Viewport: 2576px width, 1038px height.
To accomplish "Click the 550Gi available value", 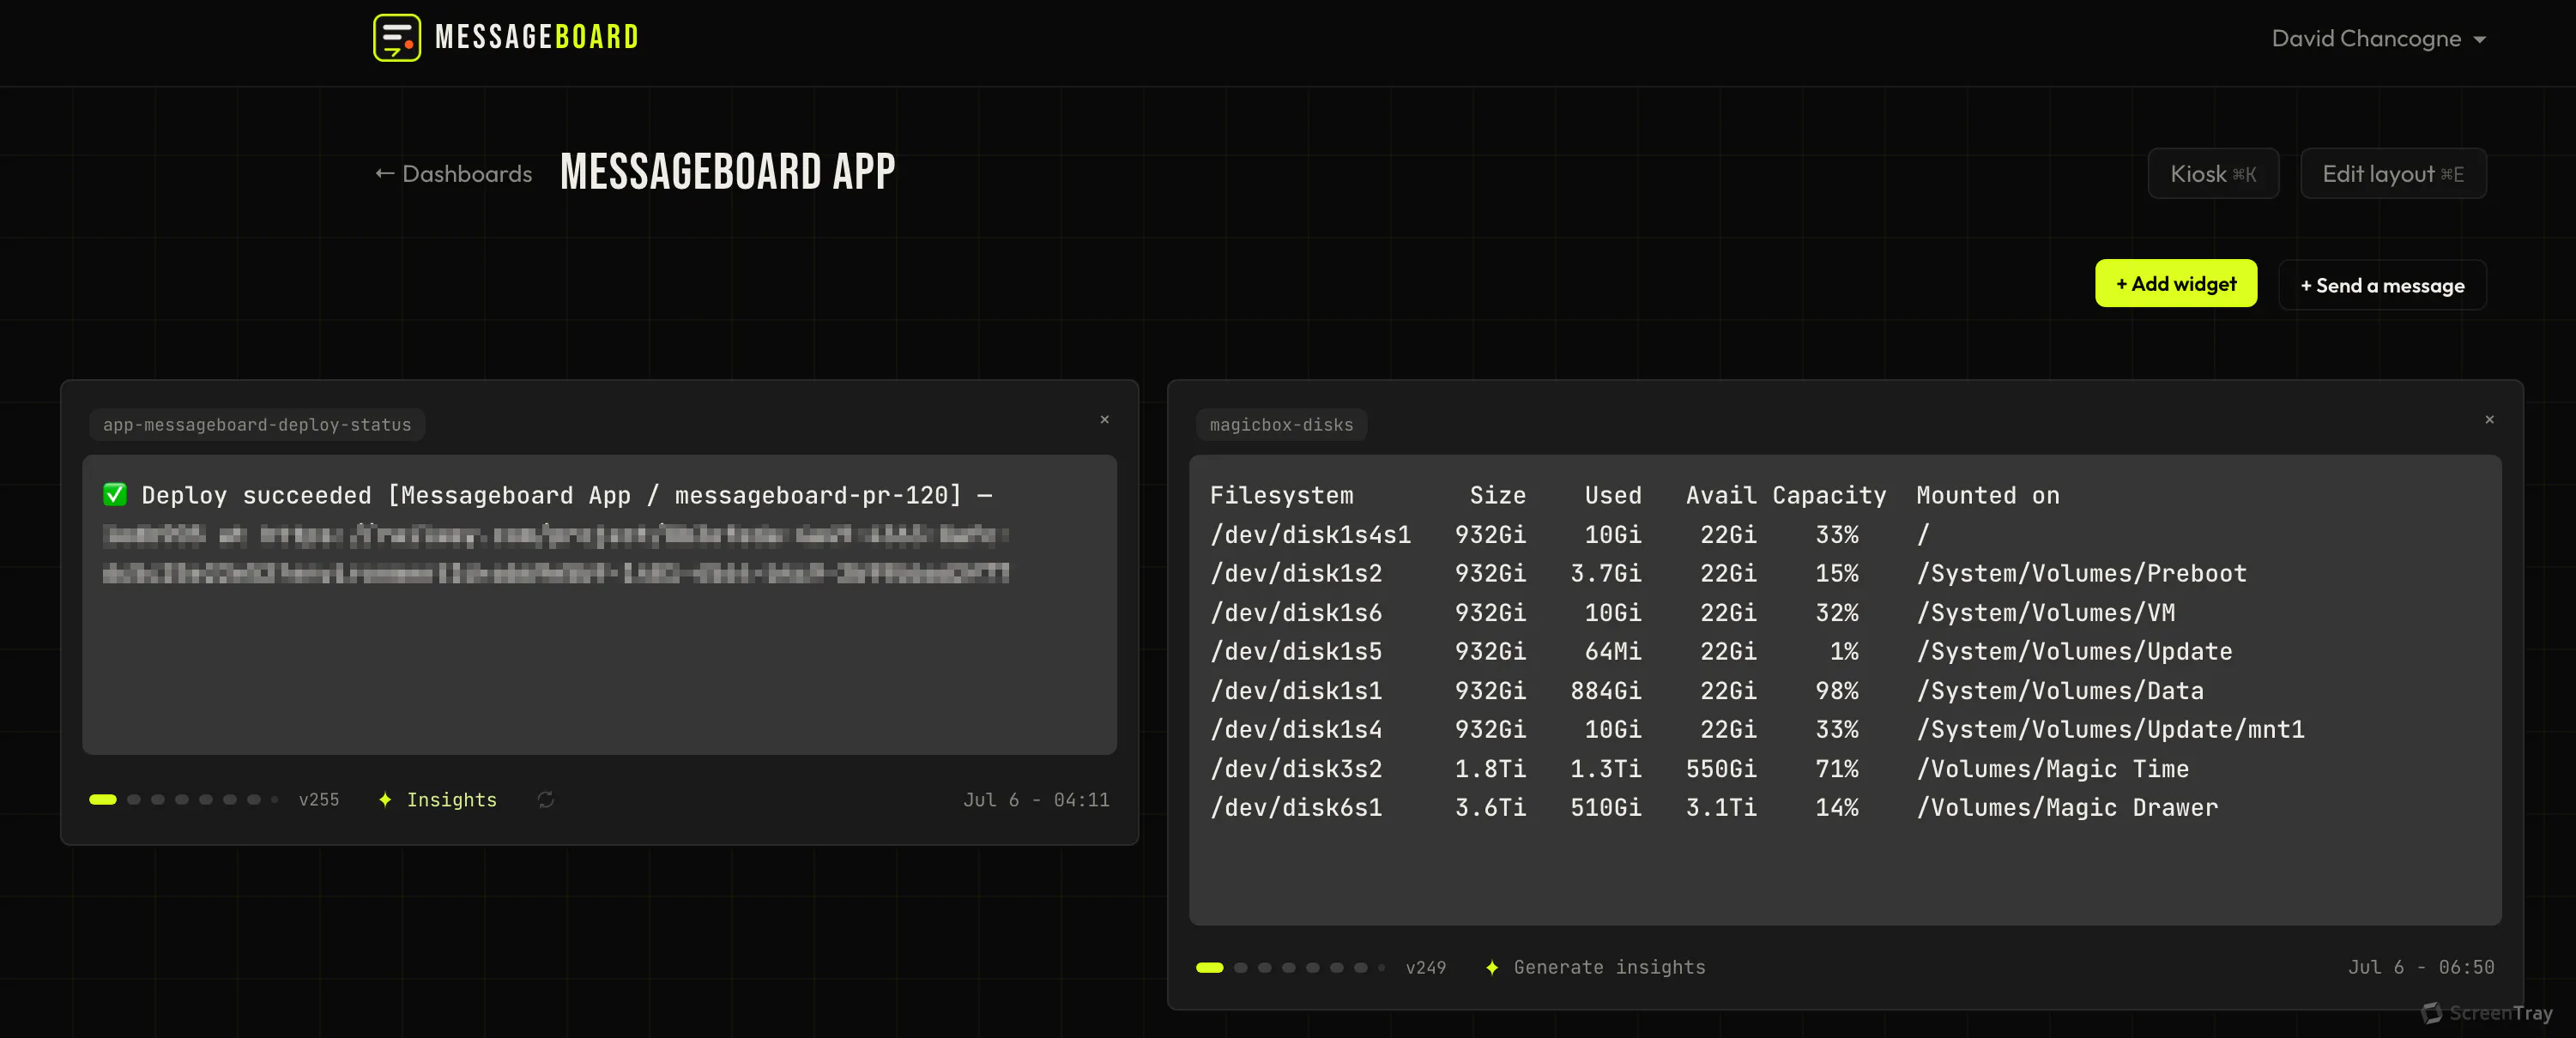I will click(1721, 769).
